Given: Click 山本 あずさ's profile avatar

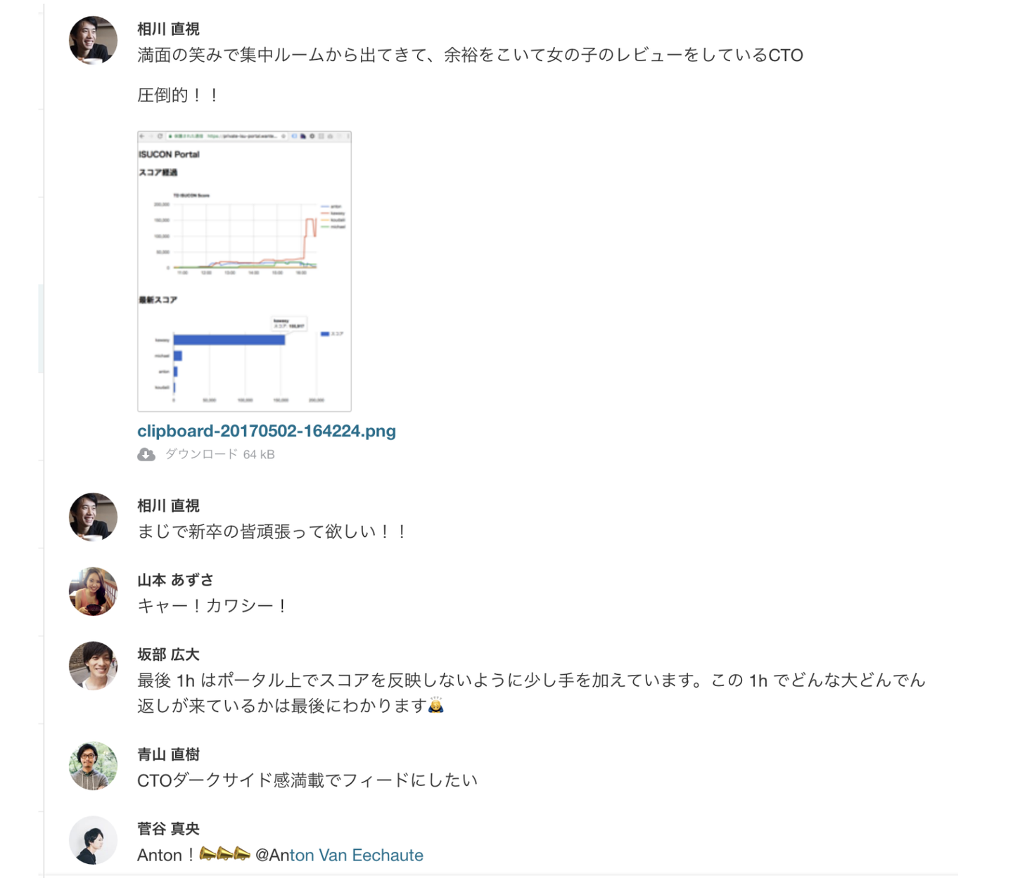Looking at the screenshot, I should (93, 591).
